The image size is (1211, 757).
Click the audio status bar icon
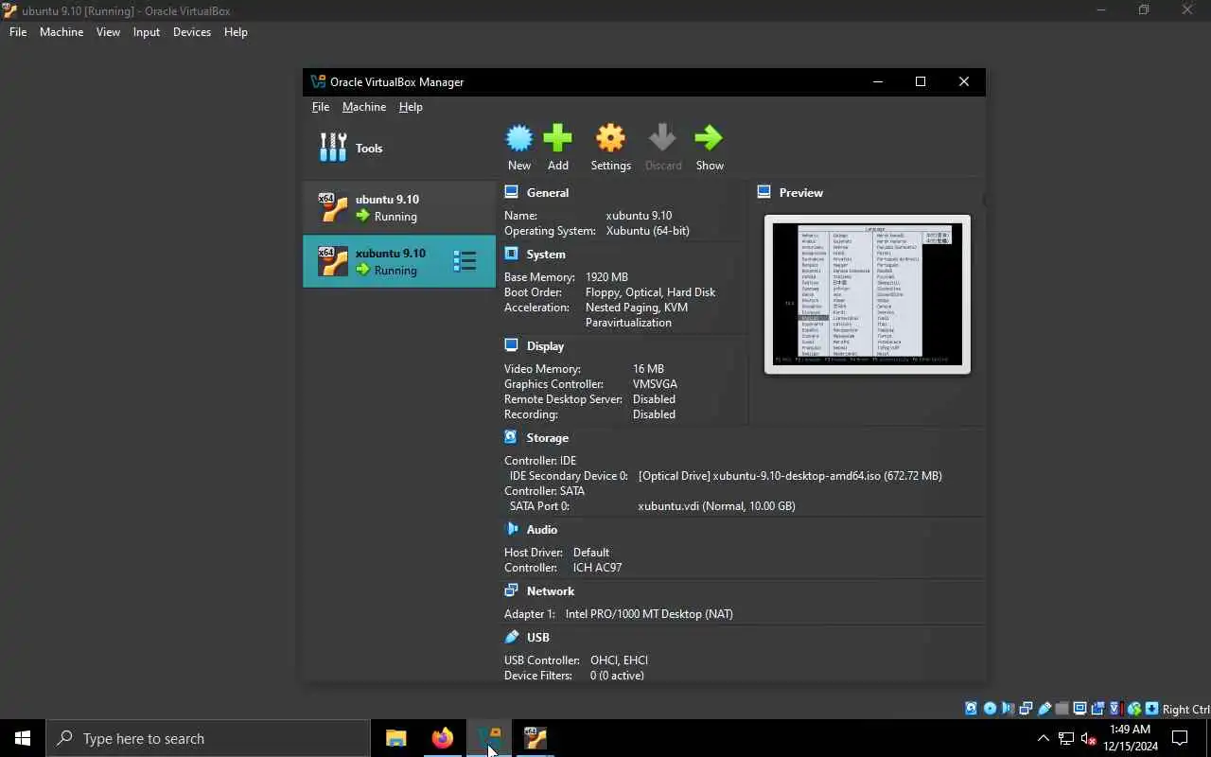1007,709
